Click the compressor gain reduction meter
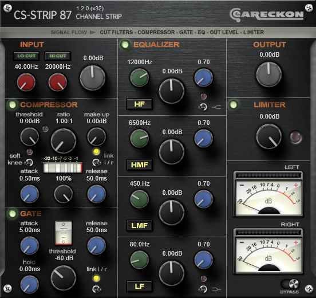This screenshot has width=316, height=298. (63, 168)
